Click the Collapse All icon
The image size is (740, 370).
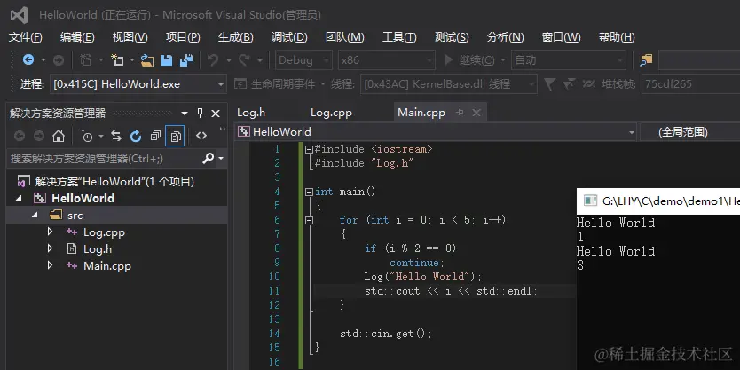155,136
